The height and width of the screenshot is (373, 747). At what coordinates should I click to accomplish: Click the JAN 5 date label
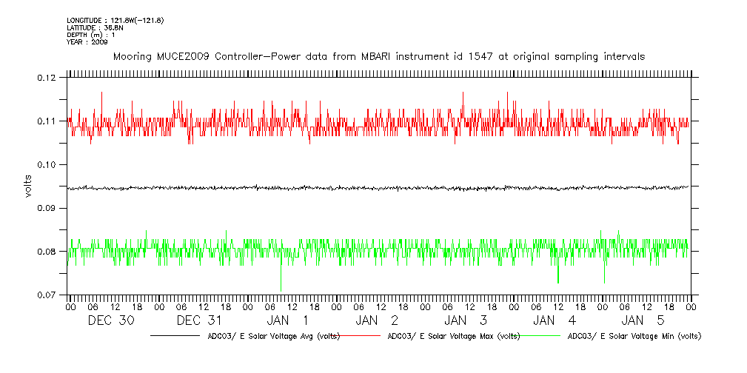643,320
